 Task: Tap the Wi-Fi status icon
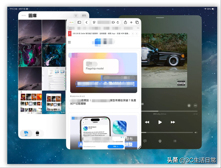coord(205,9)
